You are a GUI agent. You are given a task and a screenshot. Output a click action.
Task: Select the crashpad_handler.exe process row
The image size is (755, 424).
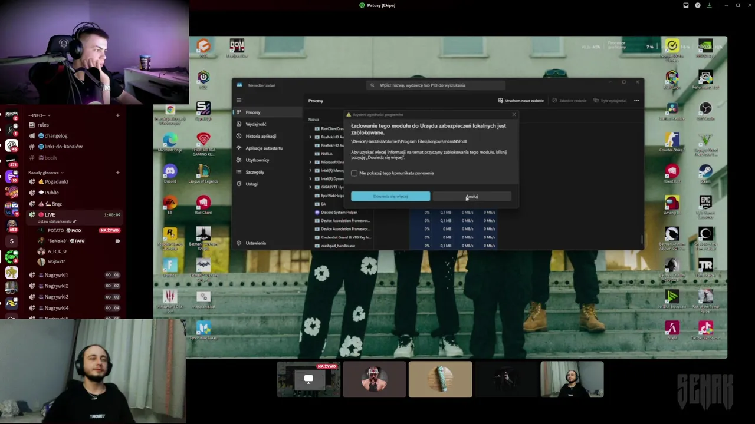pos(337,246)
